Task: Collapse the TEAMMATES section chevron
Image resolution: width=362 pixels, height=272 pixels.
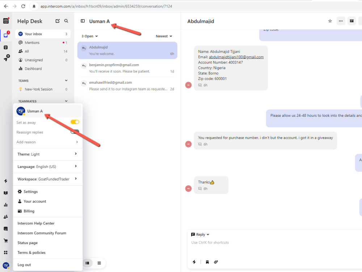Action: pyautogui.click(x=66, y=101)
